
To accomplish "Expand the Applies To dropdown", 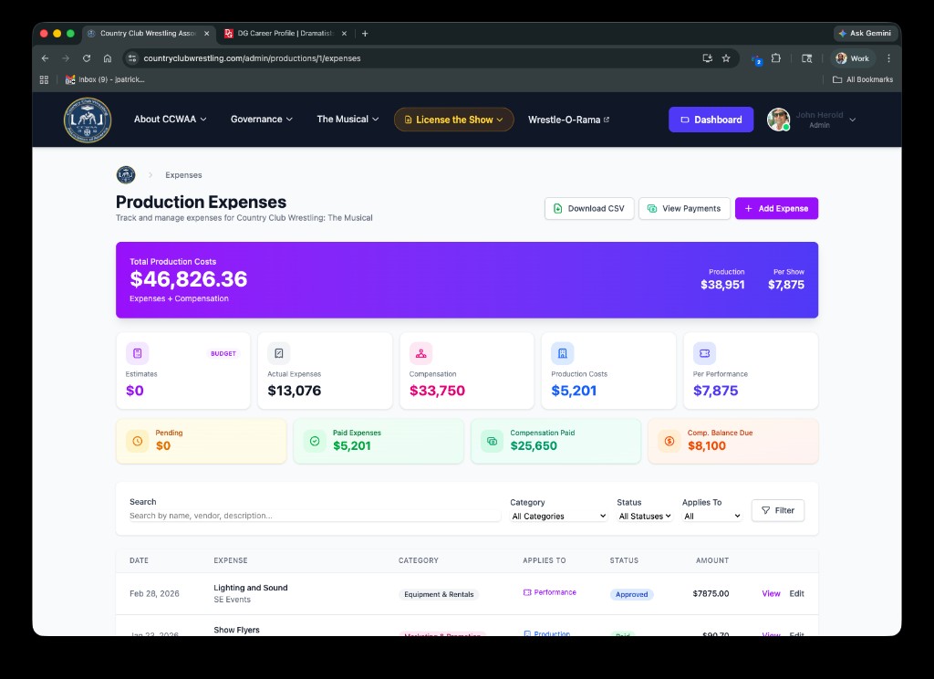I will [711, 517].
